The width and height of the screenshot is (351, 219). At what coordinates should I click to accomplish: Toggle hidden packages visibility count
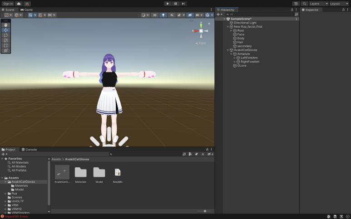tap(210, 154)
